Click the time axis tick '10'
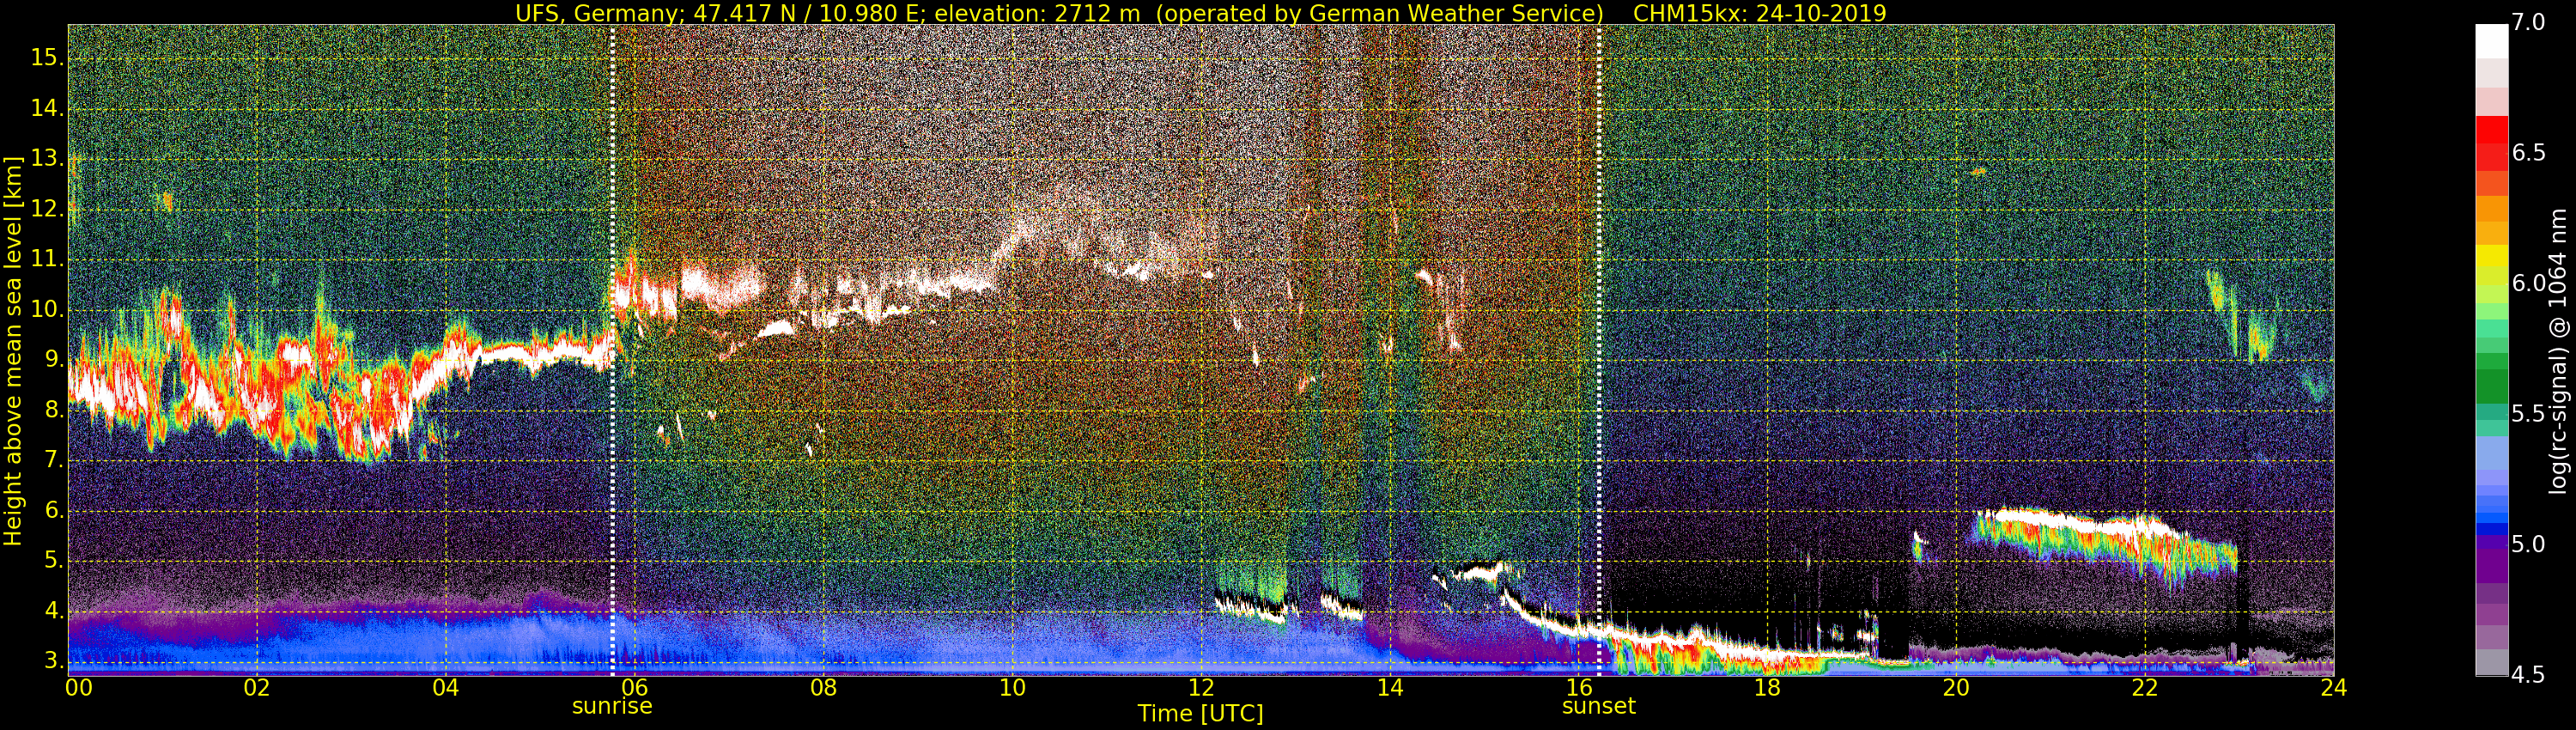Screen dimensions: 2576x730 (1012, 688)
